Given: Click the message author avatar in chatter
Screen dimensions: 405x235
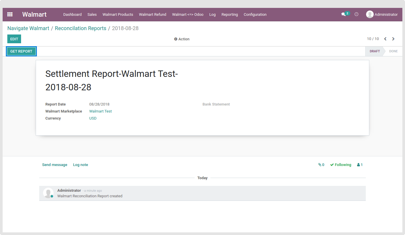Looking at the screenshot, I should click(48, 193).
